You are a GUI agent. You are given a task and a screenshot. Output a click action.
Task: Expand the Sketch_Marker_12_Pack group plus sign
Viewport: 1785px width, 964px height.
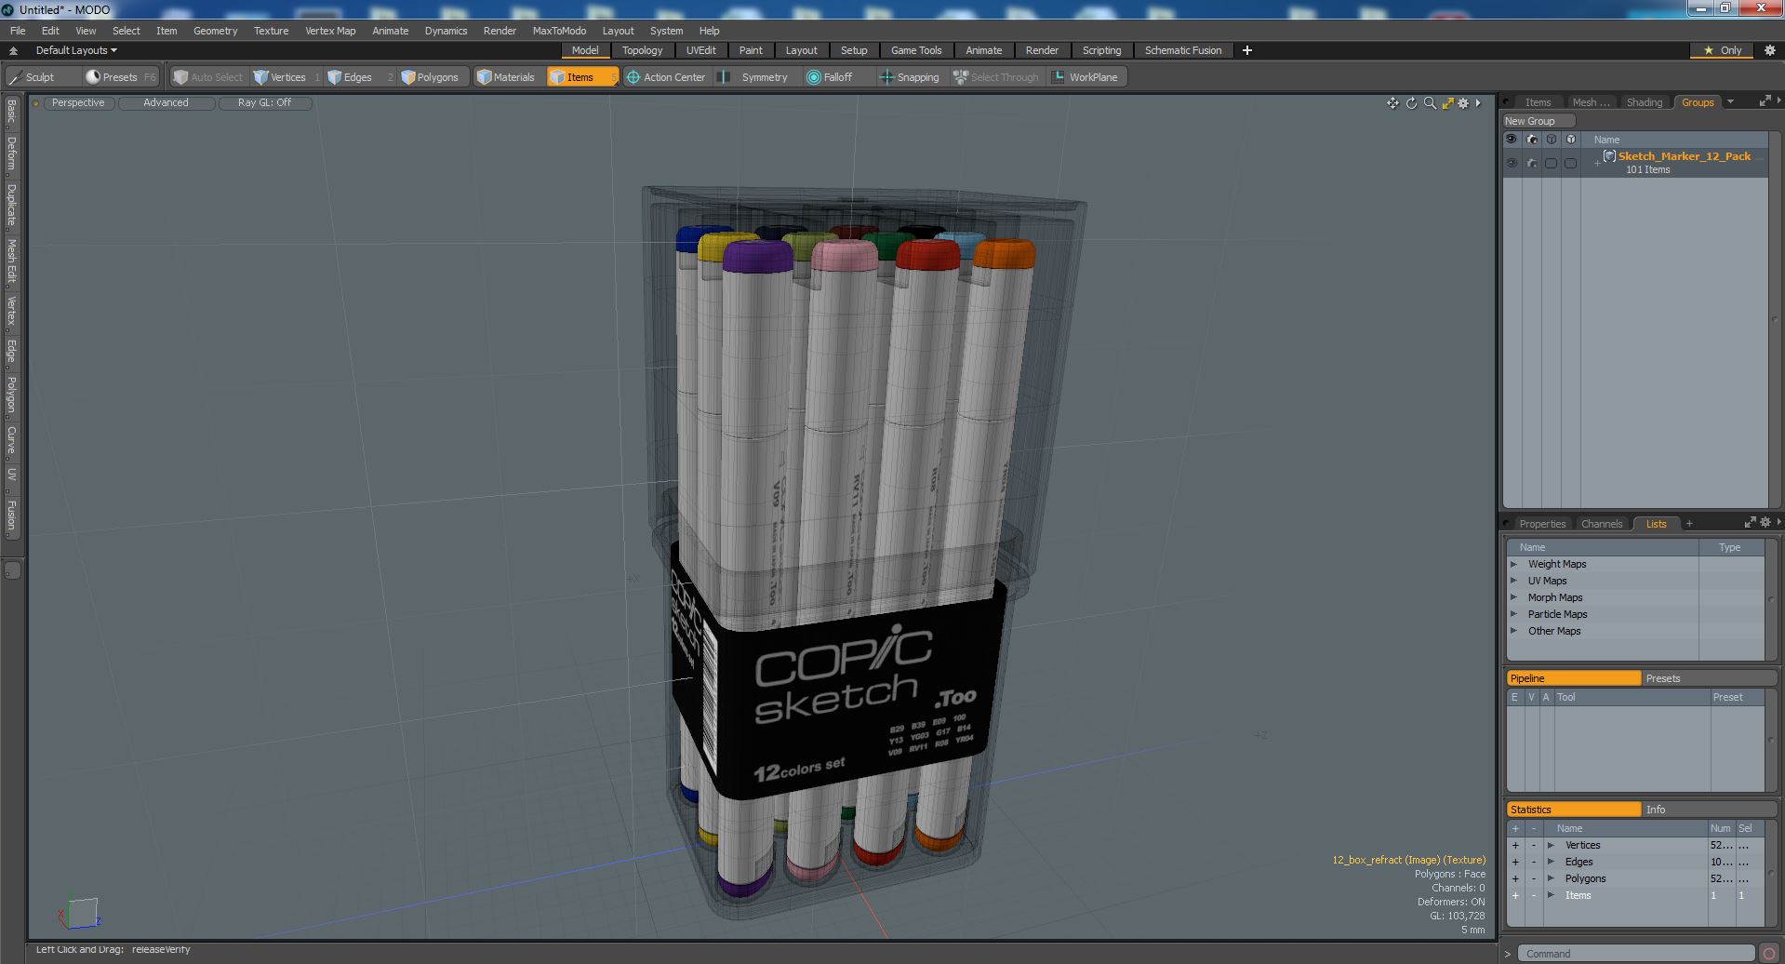pos(1597,163)
